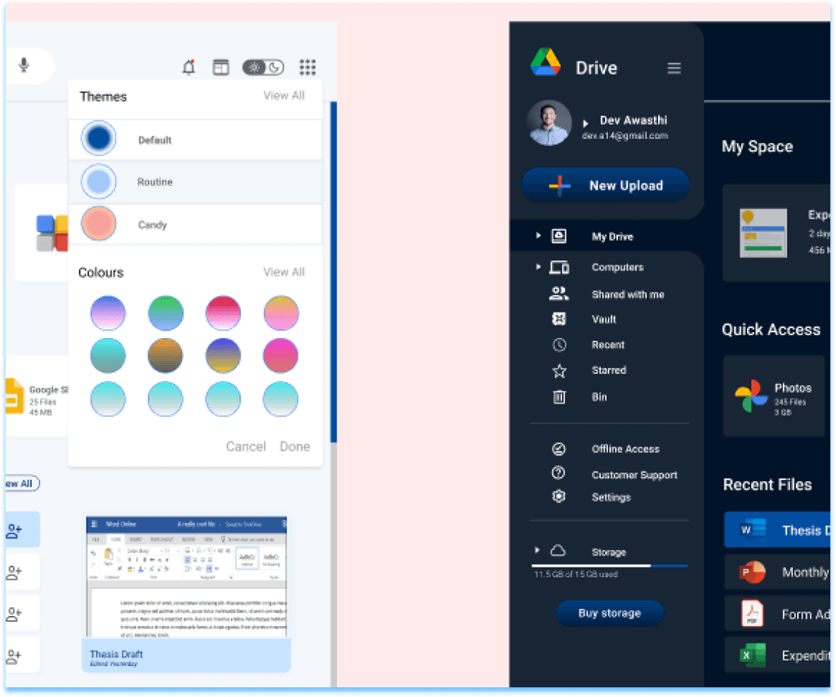Click the Recent clock icon

tap(559, 344)
